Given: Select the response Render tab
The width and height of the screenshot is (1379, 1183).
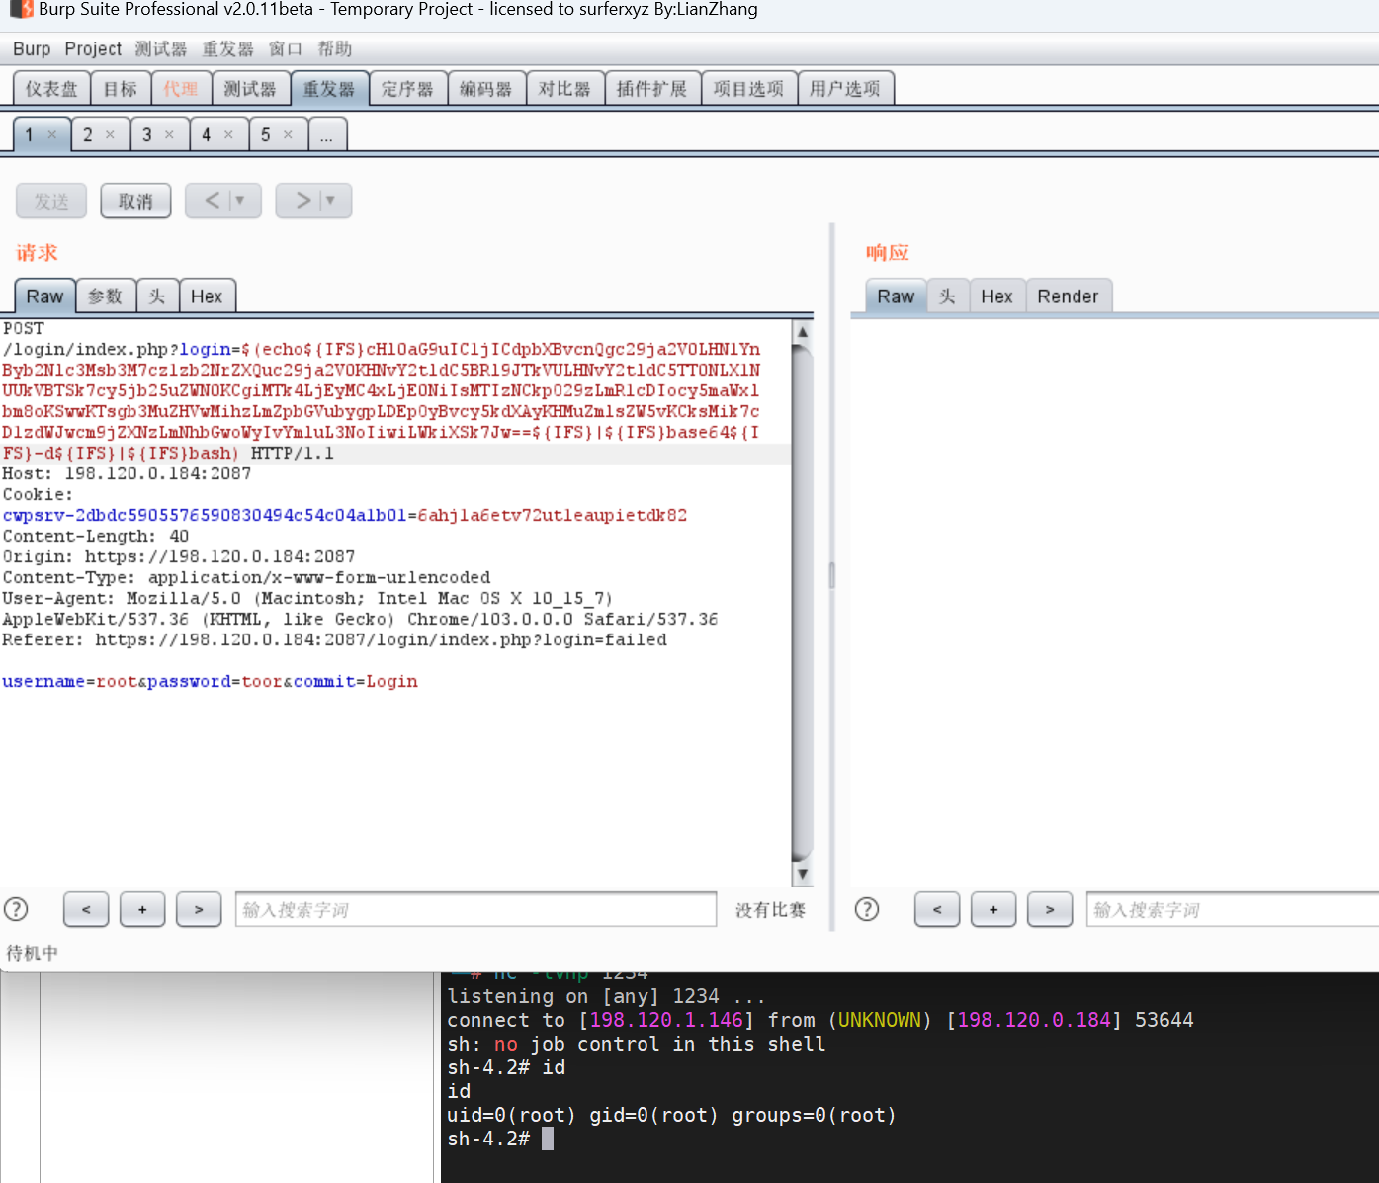Looking at the screenshot, I should pos(1068,296).
